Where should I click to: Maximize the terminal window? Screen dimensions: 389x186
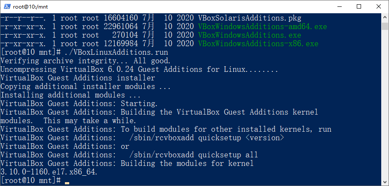click(x=359, y=7)
